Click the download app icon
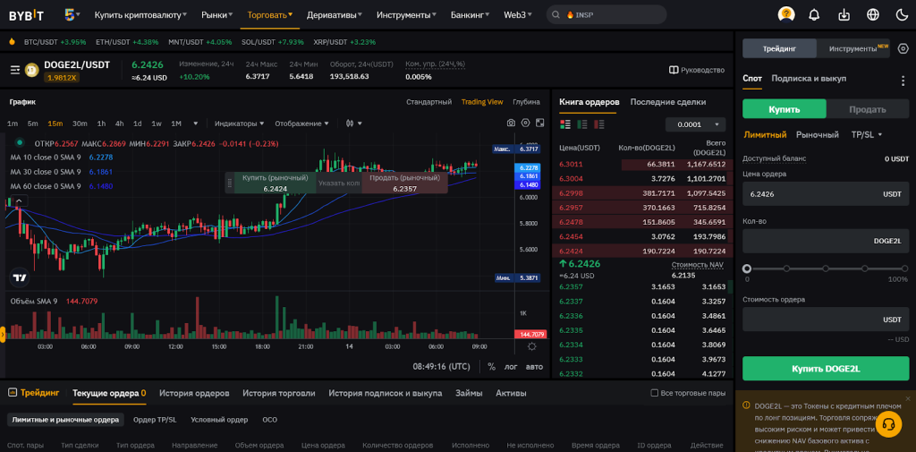This screenshot has height=452, width=916. tap(844, 14)
